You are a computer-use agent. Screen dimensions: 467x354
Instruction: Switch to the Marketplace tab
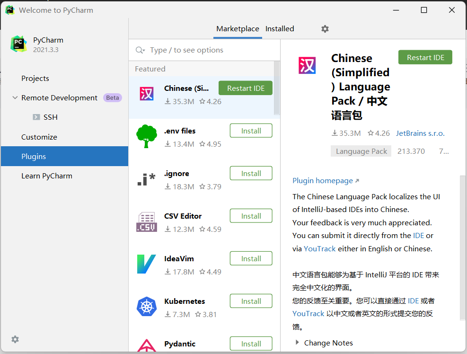(238, 29)
